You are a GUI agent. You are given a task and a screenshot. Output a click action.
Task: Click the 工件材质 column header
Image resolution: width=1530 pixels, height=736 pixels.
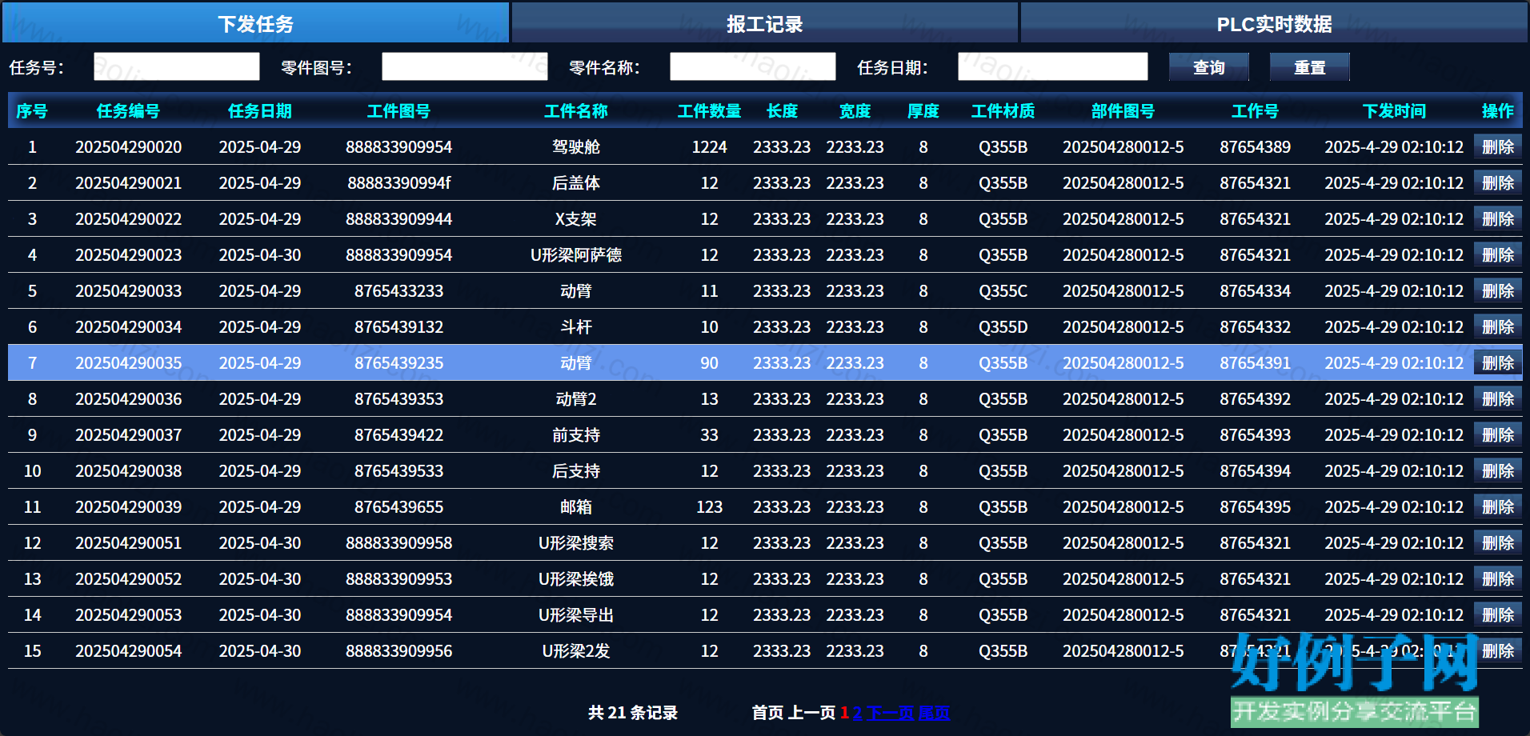pyautogui.click(x=1003, y=110)
